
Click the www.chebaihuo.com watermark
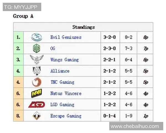(x=135, y=126)
